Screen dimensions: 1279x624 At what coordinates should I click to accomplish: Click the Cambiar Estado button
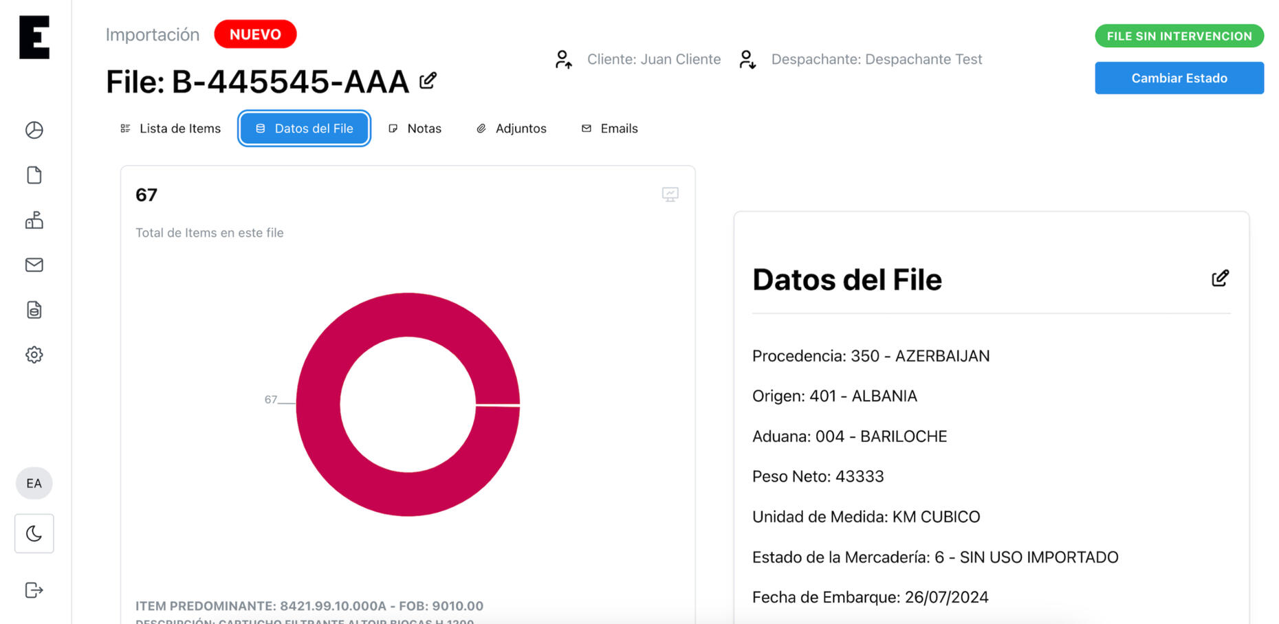[1179, 78]
